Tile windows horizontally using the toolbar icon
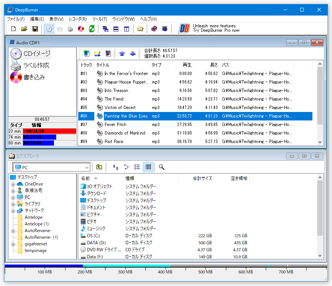Viewport: 332px width, 286px height. (x=116, y=29)
